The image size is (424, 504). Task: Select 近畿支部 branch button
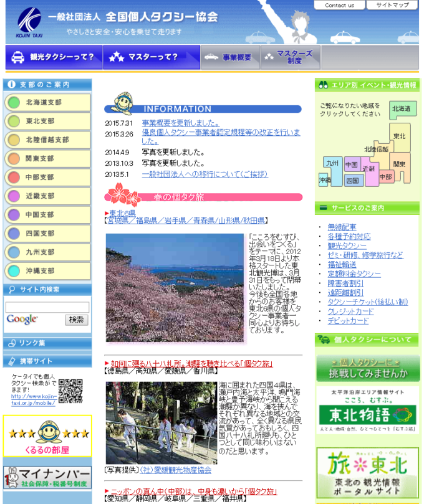coord(47,196)
